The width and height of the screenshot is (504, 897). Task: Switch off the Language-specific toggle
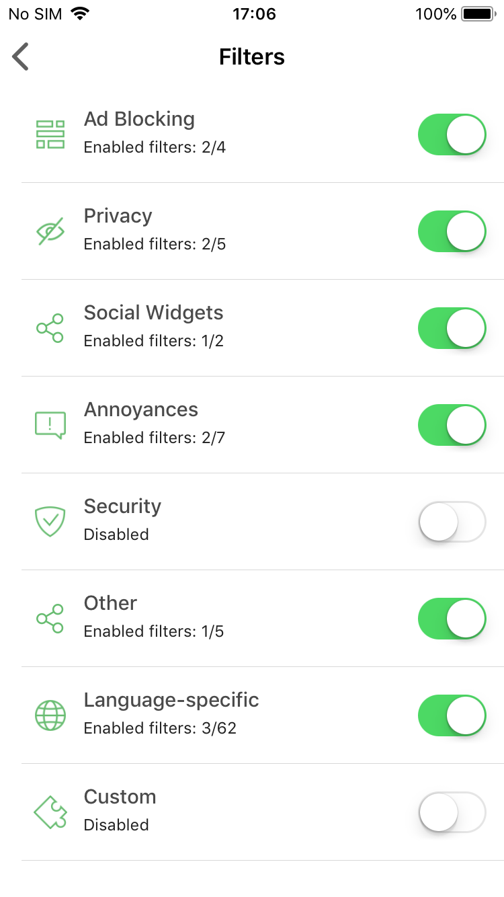[x=452, y=715]
